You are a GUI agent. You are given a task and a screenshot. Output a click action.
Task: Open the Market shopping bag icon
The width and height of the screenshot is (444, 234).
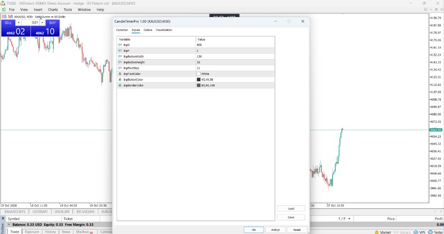coord(376,232)
